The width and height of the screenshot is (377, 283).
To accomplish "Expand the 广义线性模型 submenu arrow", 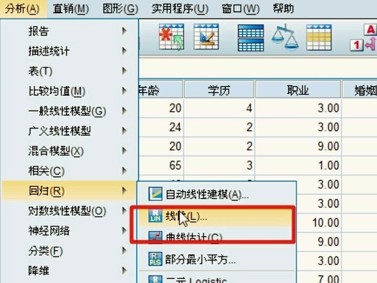I will (x=124, y=130).
